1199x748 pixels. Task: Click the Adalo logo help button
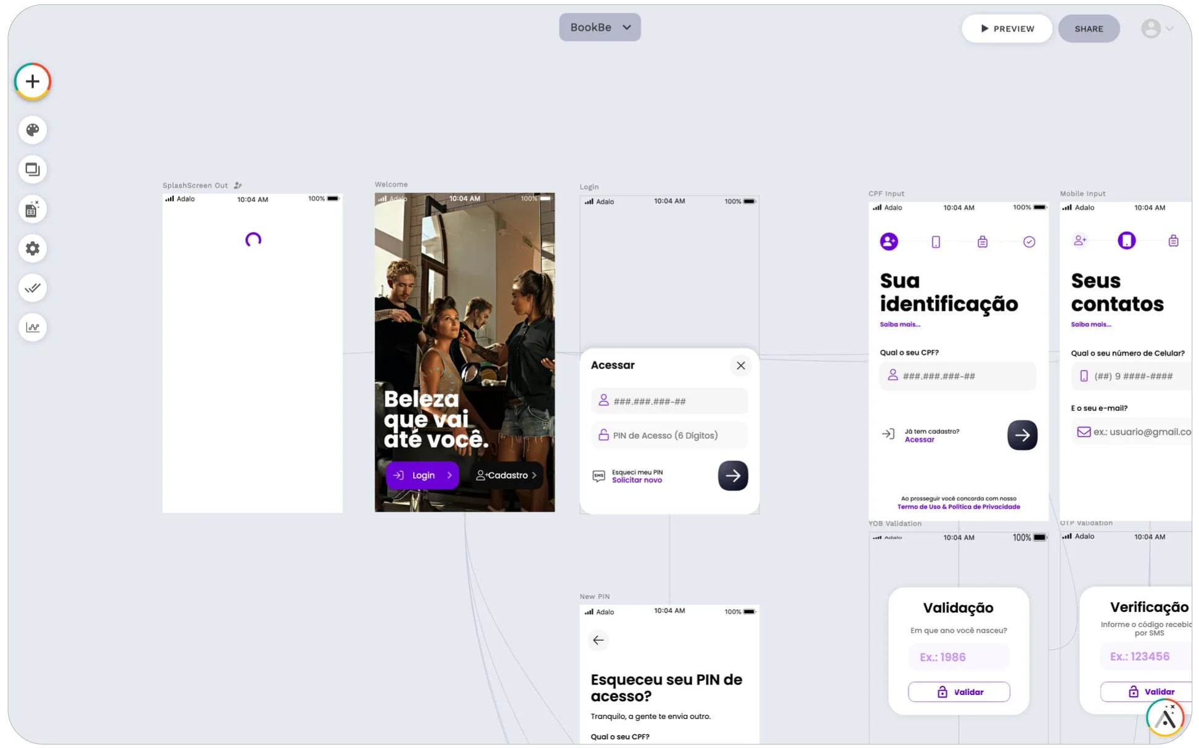click(1164, 717)
